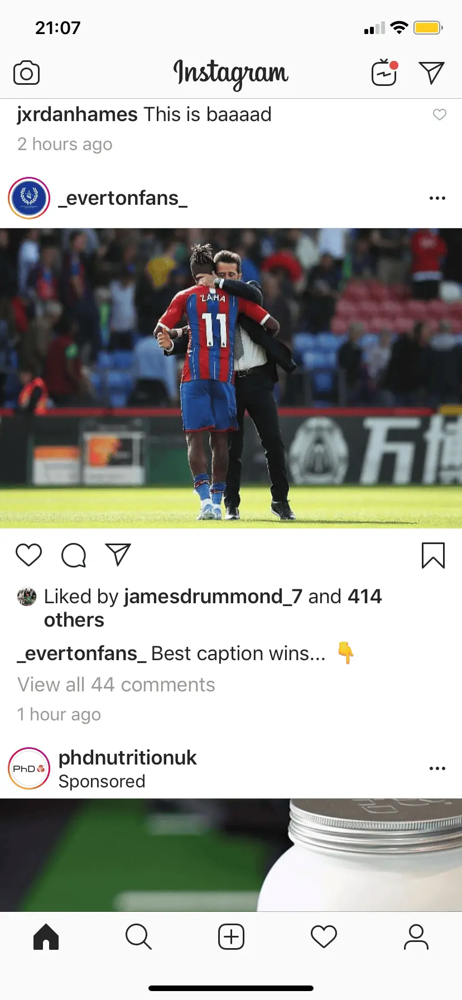Tap the comment bubble under the post
Image resolution: width=462 pixels, height=1000 pixels.
pyautogui.click(x=74, y=555)
